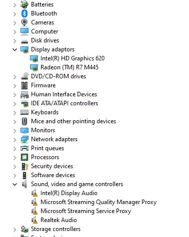Click the Processors icon
Screen dimensions: 189x237
coord(24,157)
